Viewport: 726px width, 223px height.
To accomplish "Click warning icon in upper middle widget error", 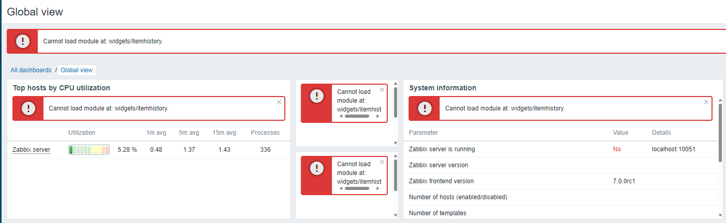I will [316, 96].
